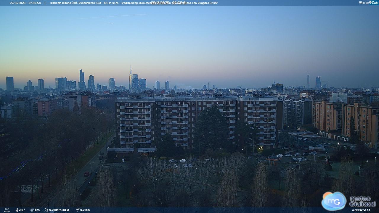Click the 87% humidity value

[37, 210]
